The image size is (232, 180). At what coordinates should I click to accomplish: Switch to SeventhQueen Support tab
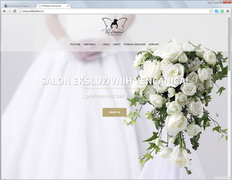[x=19, y=6]
